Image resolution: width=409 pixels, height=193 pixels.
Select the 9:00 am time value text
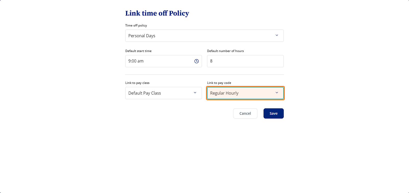point(136,61)
